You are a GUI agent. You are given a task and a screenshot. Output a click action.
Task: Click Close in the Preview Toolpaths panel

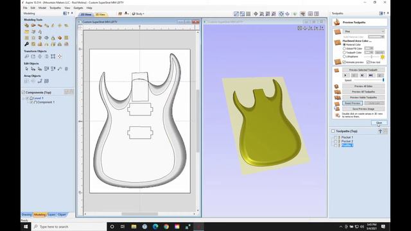379,123
